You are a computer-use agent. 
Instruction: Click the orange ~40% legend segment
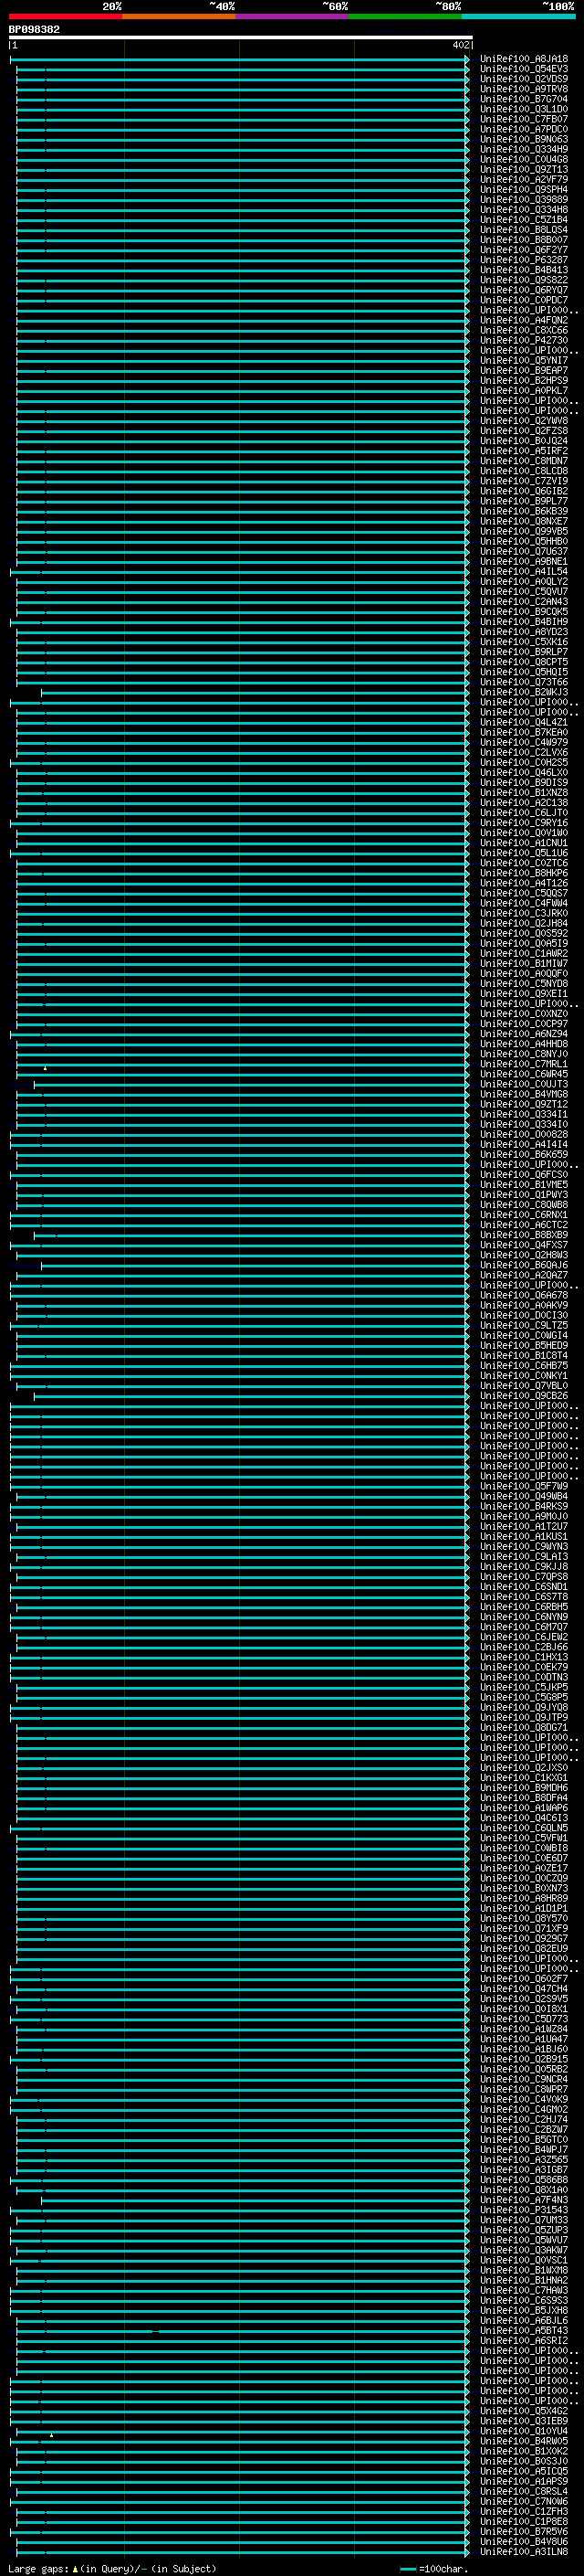tap(179, 16)
